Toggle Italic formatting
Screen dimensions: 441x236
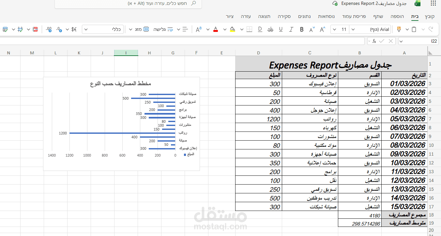click(291, 29)
